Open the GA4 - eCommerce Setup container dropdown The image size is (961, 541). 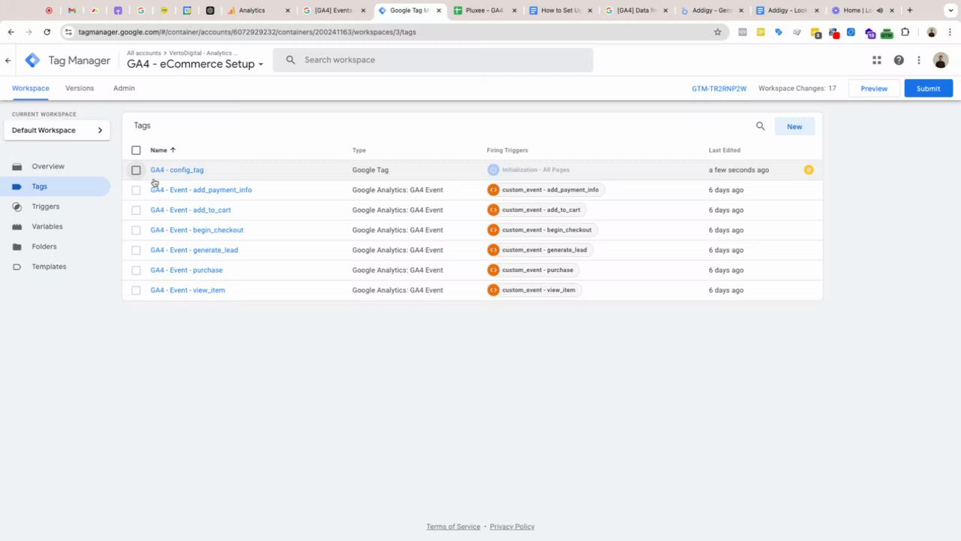click(195, 64)
